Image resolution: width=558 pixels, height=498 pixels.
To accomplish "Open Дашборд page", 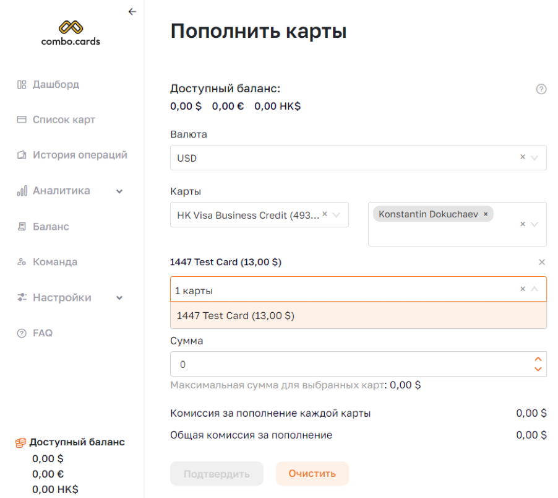I will tap(56, 84).
